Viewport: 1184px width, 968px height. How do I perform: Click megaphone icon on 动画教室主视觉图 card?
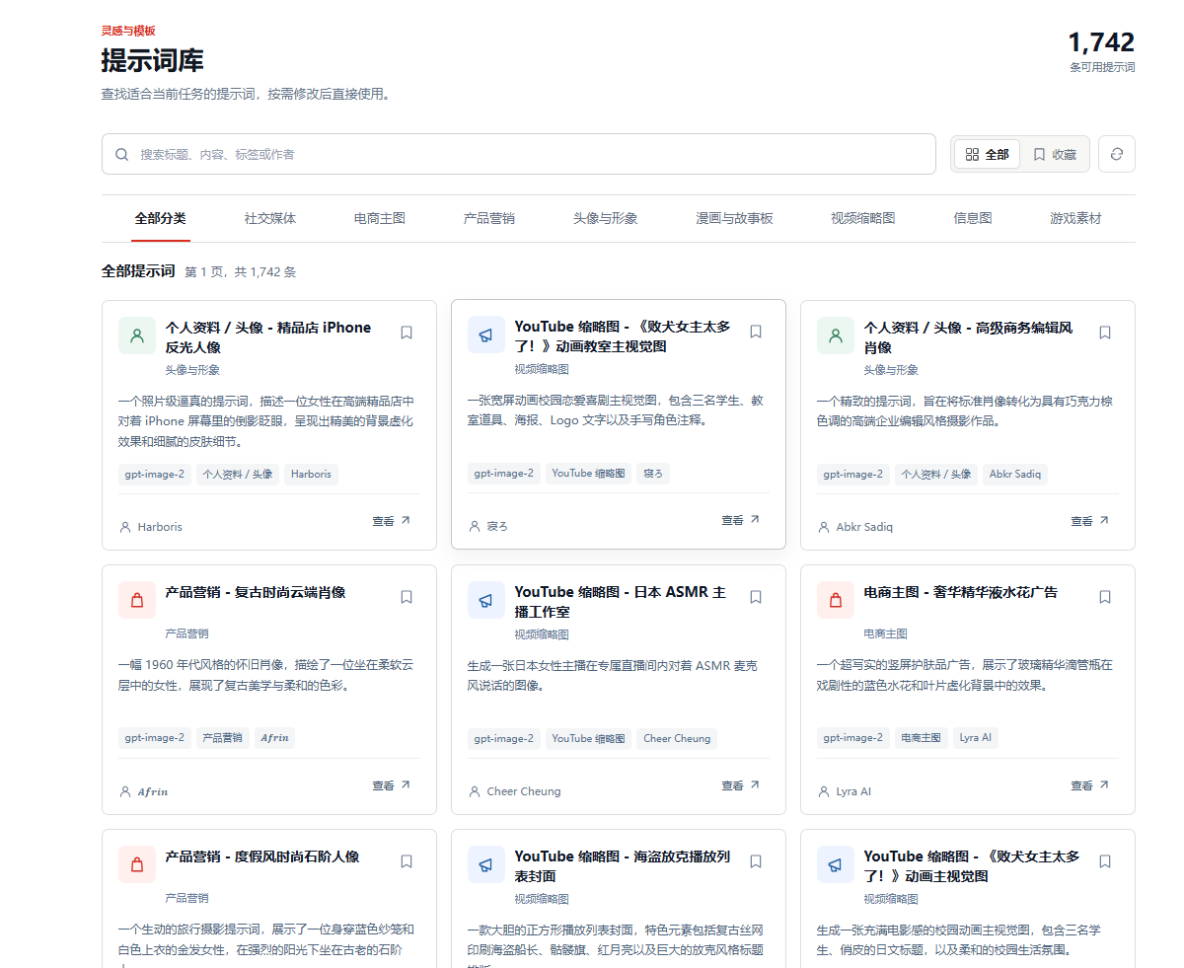click(x=486, y=335)
